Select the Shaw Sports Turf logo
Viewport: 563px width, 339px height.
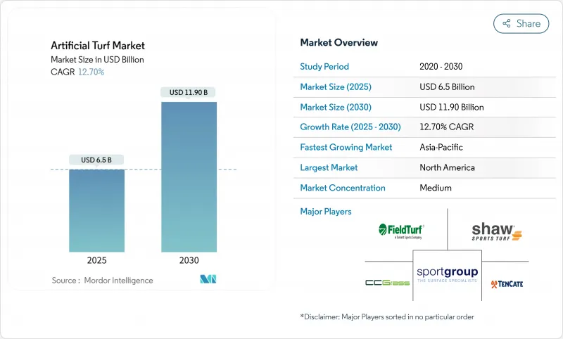[x=497, y=231]
